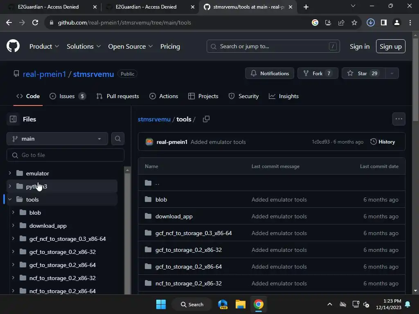Show hidden tray icons chevron
Screen dimensions: 419x314
coord(330,304)
